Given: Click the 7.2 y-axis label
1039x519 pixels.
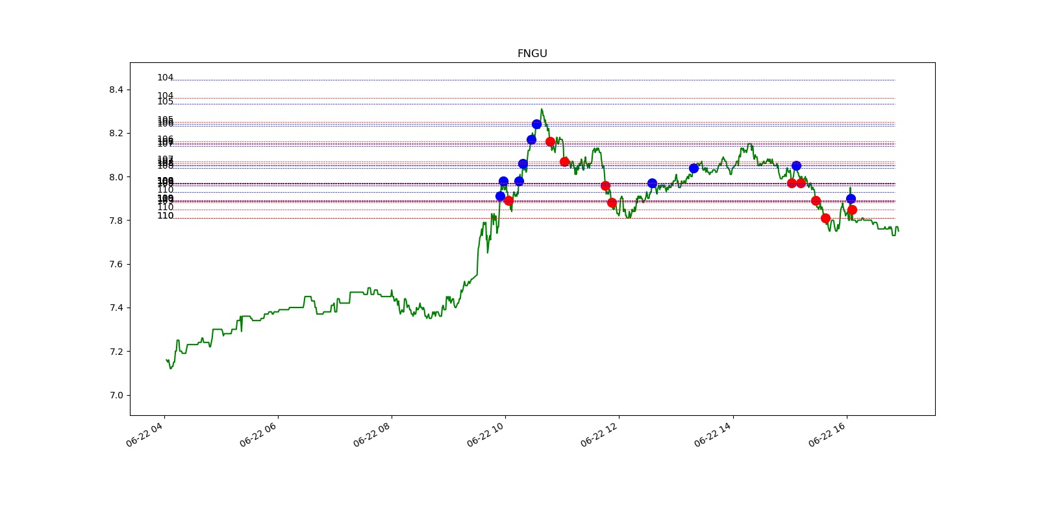Looking at the screenshot, I should point(116,352).
